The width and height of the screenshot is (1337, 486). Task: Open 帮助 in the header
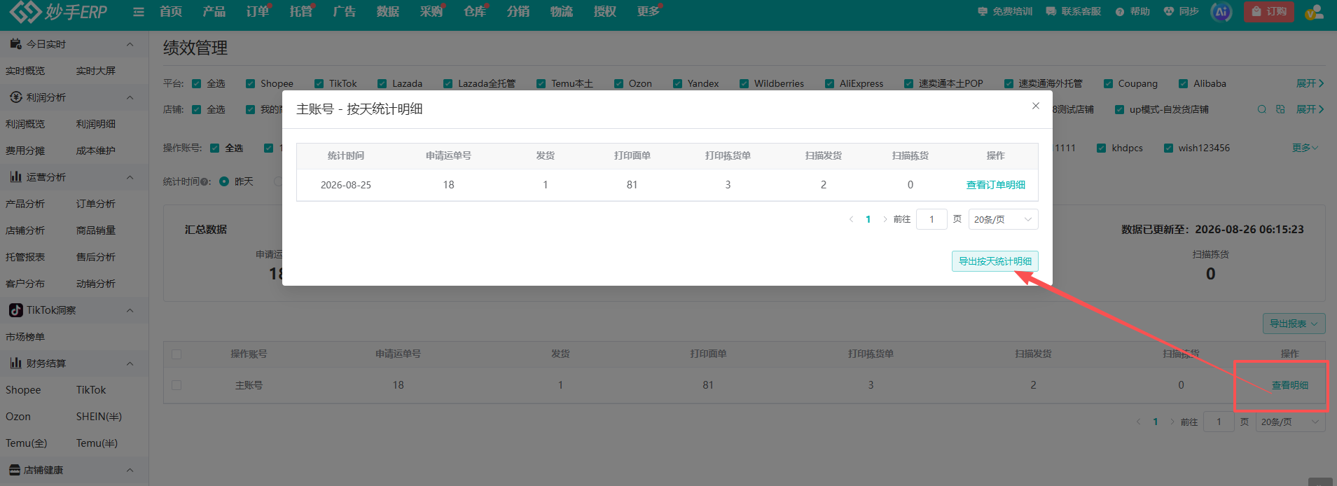(1132, 11)
